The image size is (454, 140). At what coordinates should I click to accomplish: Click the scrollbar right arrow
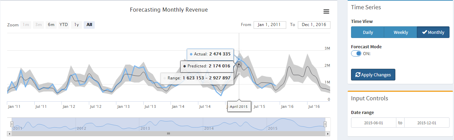[328, 133]
